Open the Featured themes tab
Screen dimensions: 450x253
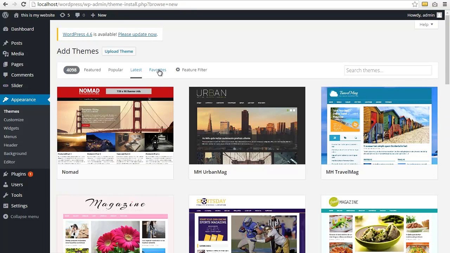pos(92,70)
